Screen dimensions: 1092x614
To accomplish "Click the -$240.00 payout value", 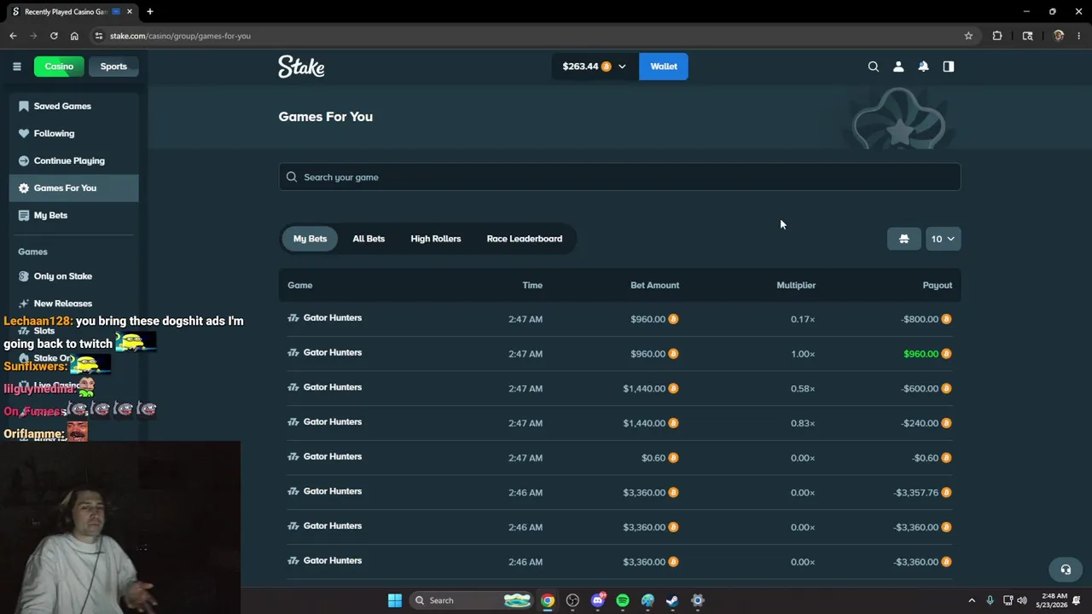I will pyautogui.click(x=920, y=423).
